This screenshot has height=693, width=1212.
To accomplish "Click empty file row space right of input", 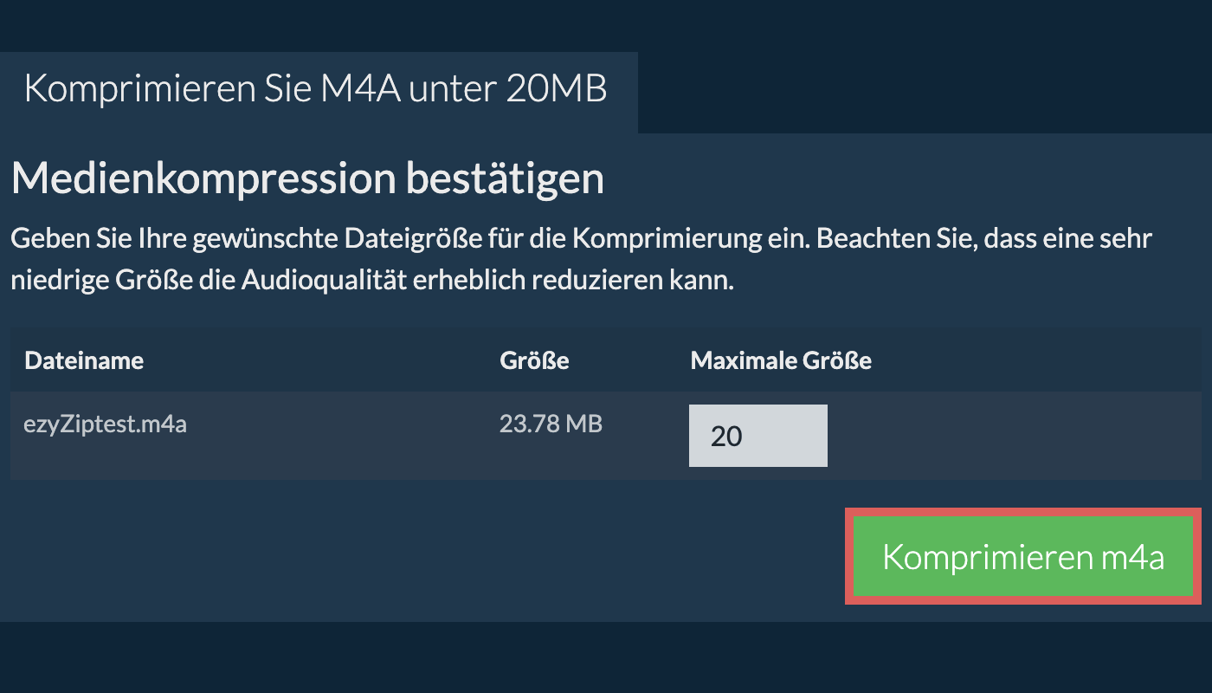I will [x=1013, y=436].
